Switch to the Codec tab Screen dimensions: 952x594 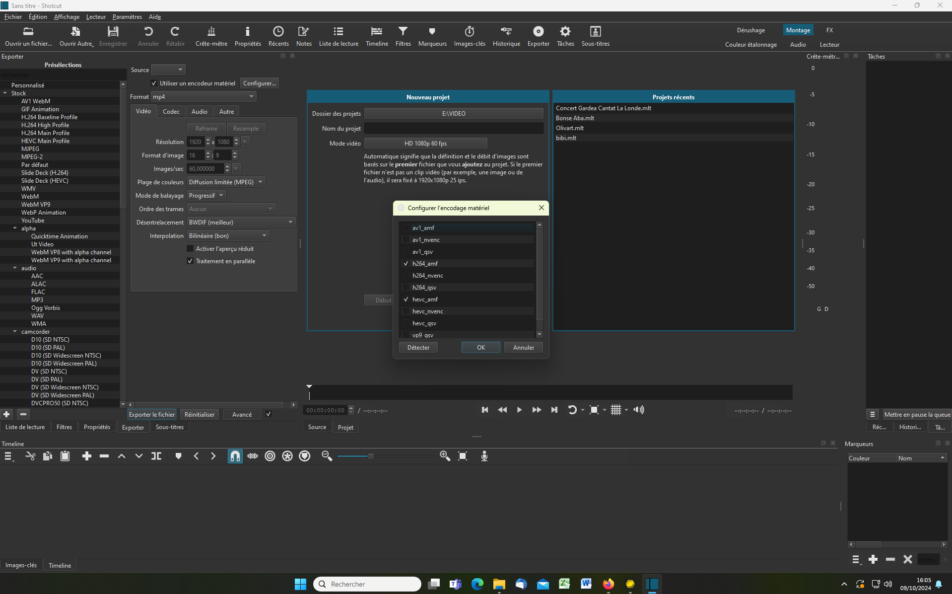(x=171, y=112)
